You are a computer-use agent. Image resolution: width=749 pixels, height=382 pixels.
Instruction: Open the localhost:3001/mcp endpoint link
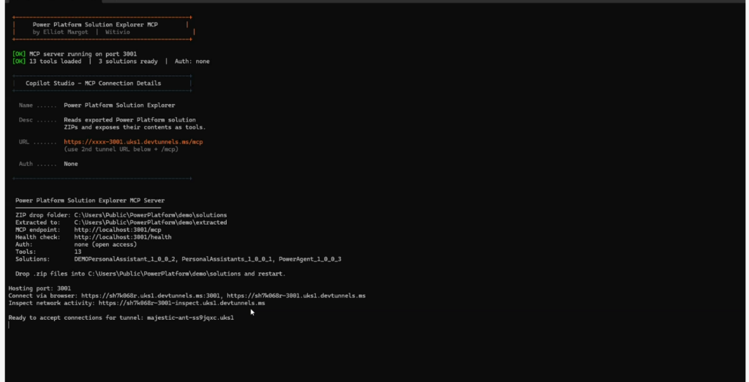118,230
